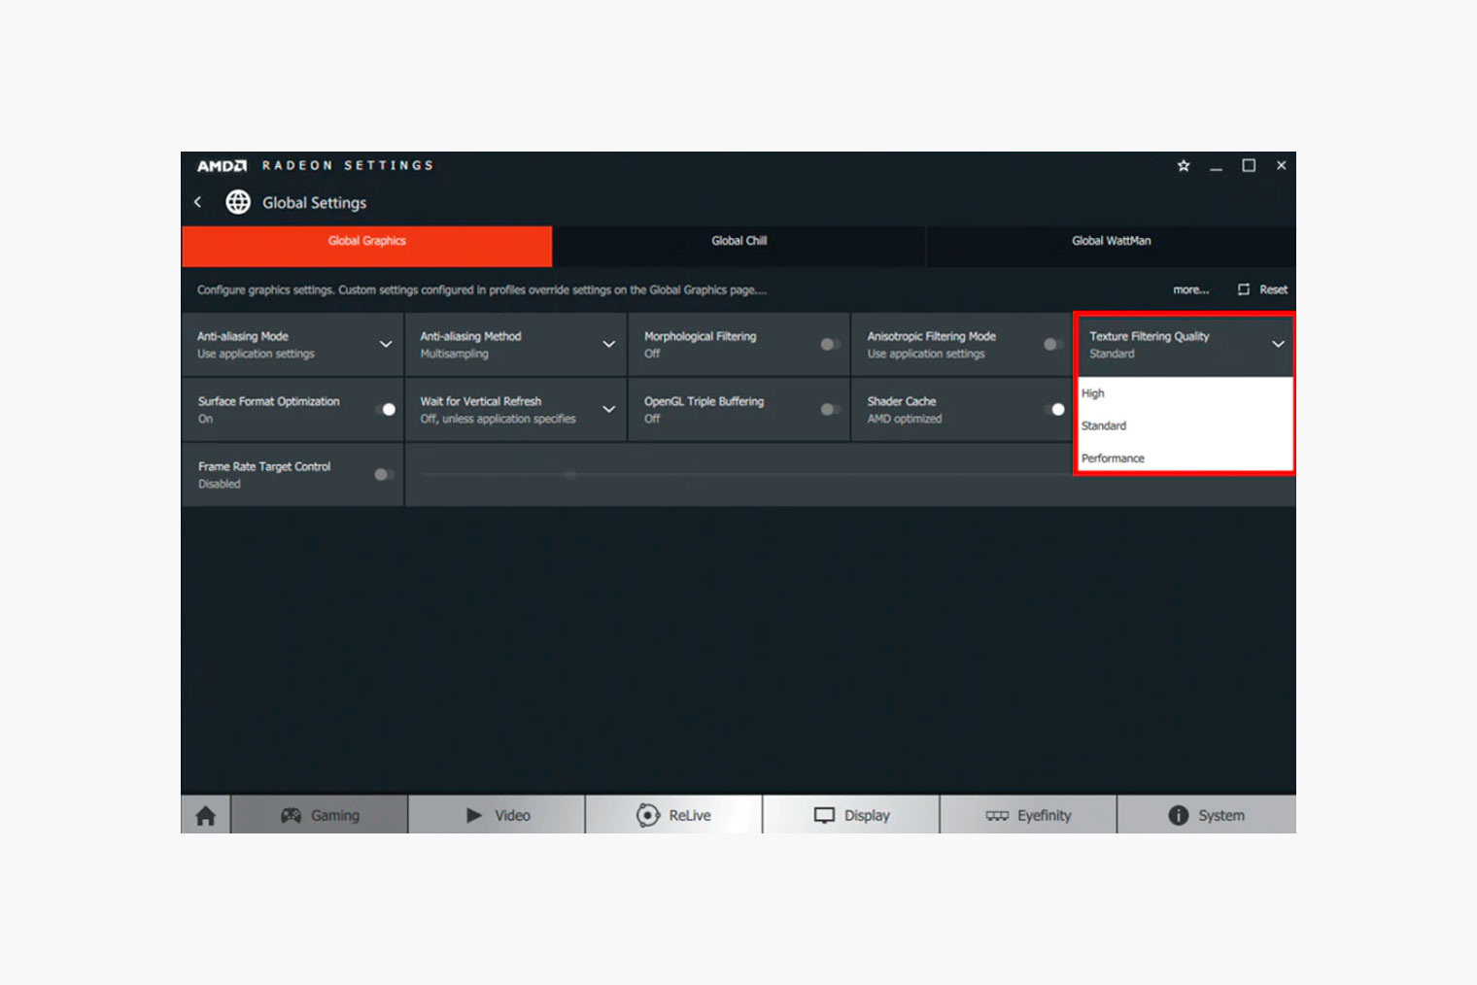Click the Reset icon near top right
This screenshot has height=985, width=1477.
coord(1244,289)
